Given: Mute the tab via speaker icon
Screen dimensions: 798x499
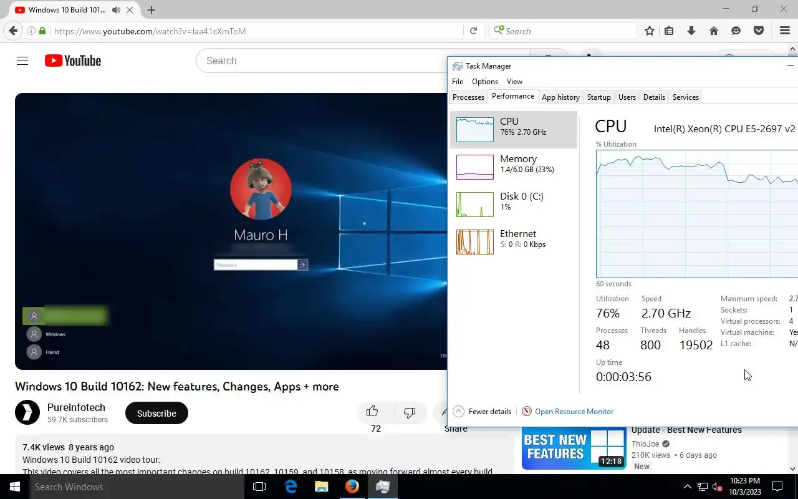Looking at the screenshot, I should point(117,10).
